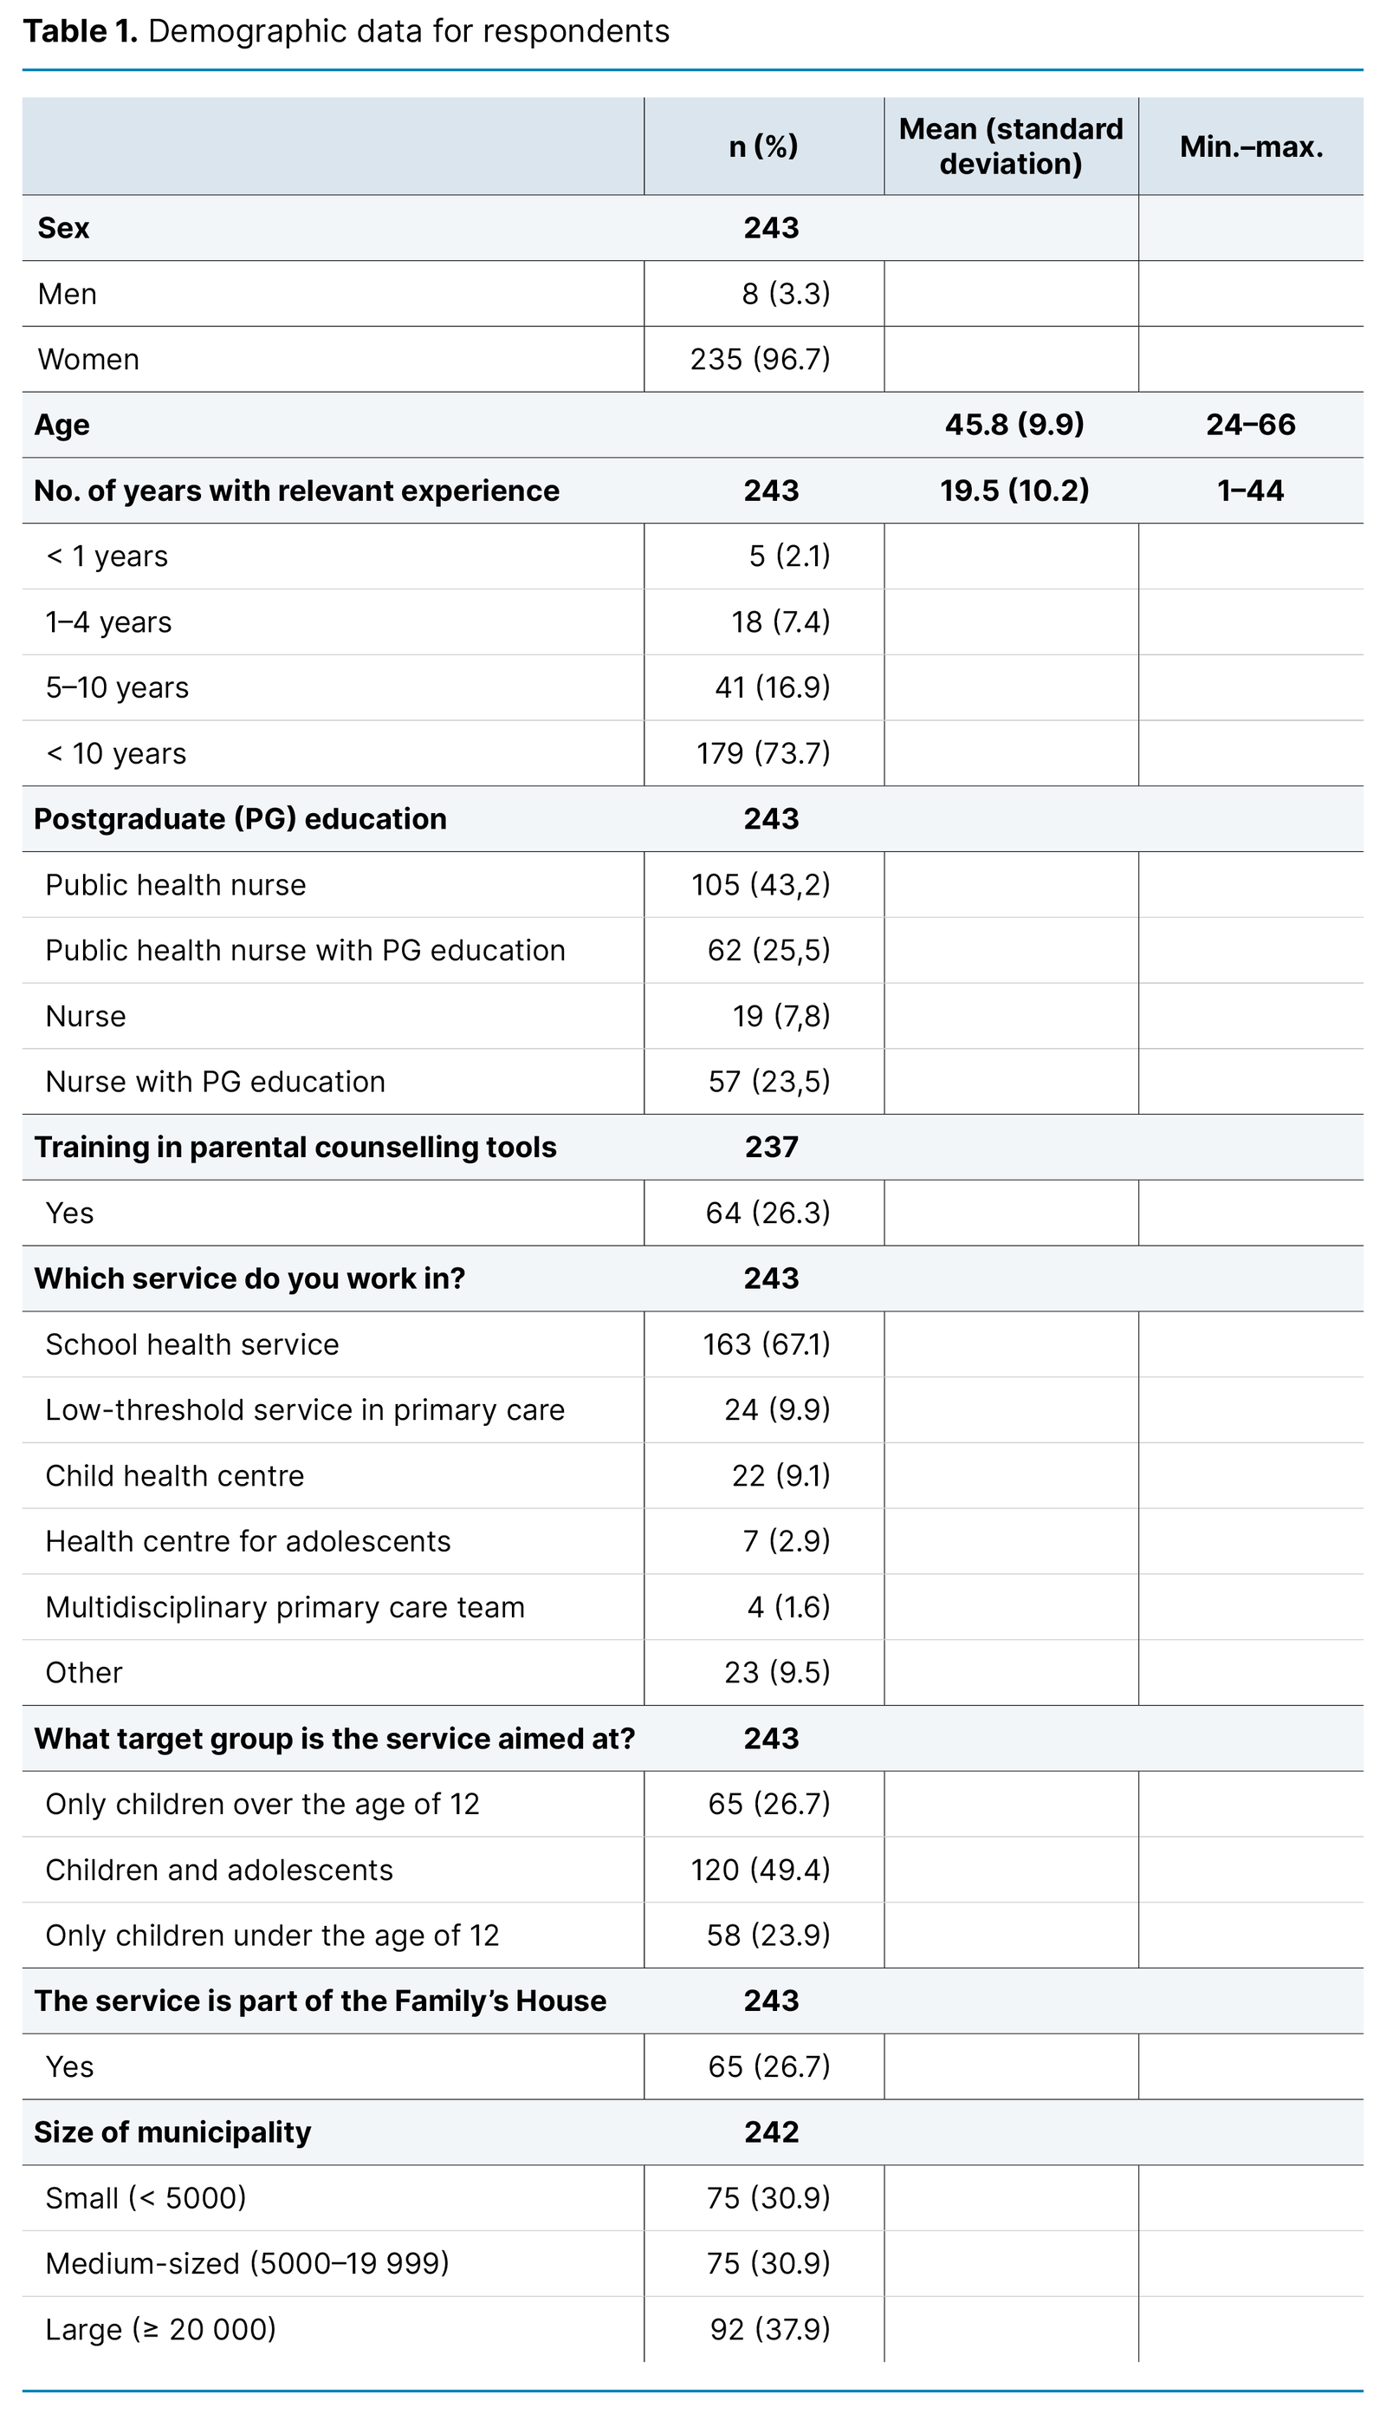The image size is (1386, 2414).
Task: Select the 'Mean (standard deviation)' column header
Action: 1011,146
